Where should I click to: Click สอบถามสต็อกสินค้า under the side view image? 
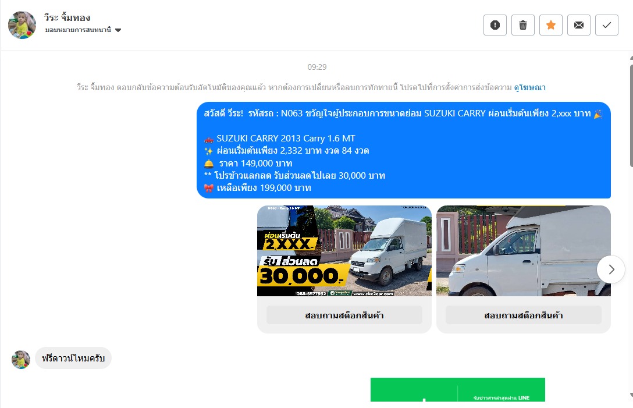click(x=523, y=315)
